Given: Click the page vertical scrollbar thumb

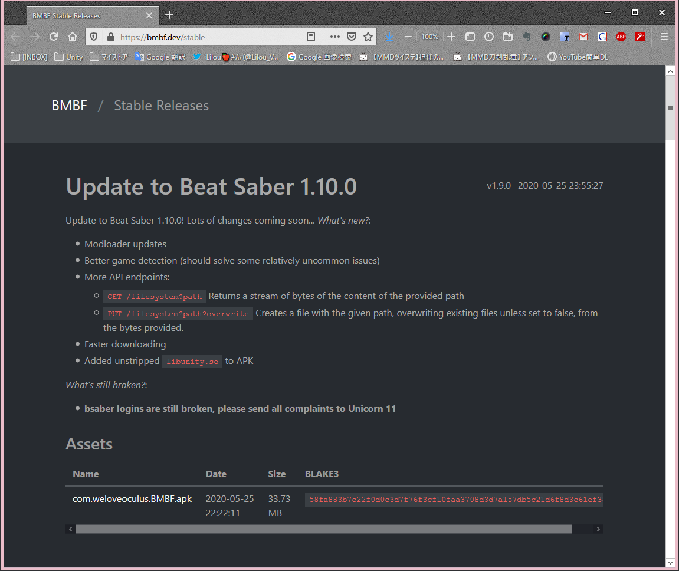Looking at the screenshot, I should coord(670,108).
